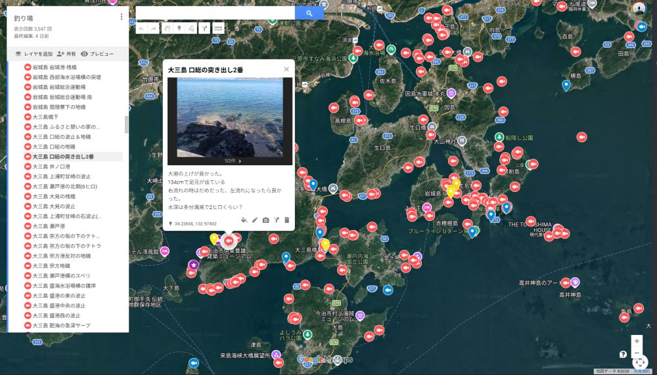Select the Measure distances ruler tool
Image resolution: width=657 pixels, height=375 pixels.
pyautogui.click(x=218, y=28)
